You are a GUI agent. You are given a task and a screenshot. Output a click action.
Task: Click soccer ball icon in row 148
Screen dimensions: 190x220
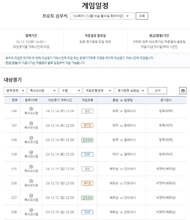(31, 138)
